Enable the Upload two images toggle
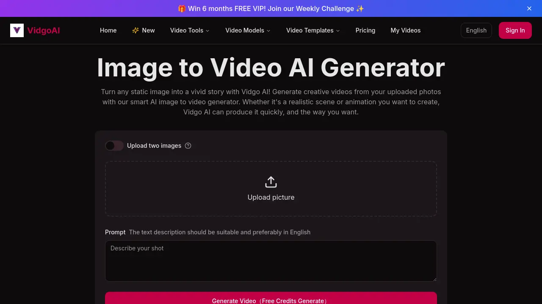 click(x=114, y=146)
